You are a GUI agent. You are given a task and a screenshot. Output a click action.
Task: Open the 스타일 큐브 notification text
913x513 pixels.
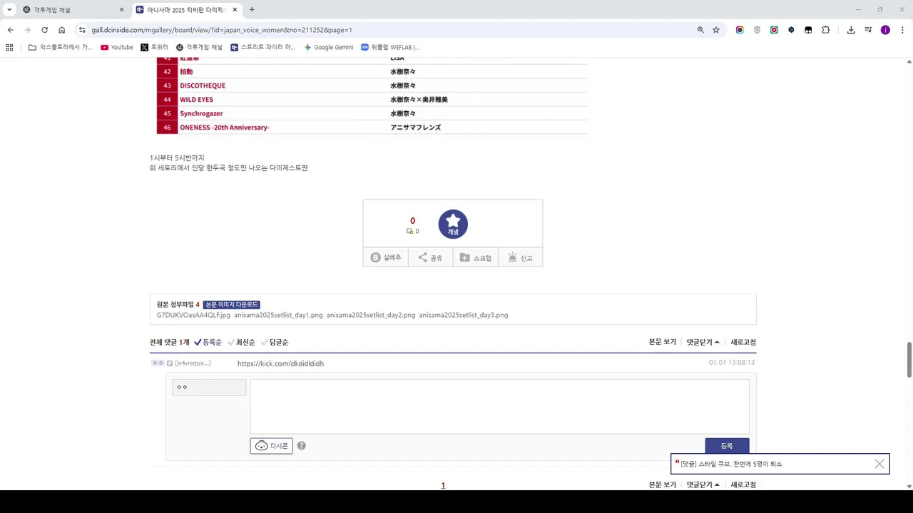[731, 464]
